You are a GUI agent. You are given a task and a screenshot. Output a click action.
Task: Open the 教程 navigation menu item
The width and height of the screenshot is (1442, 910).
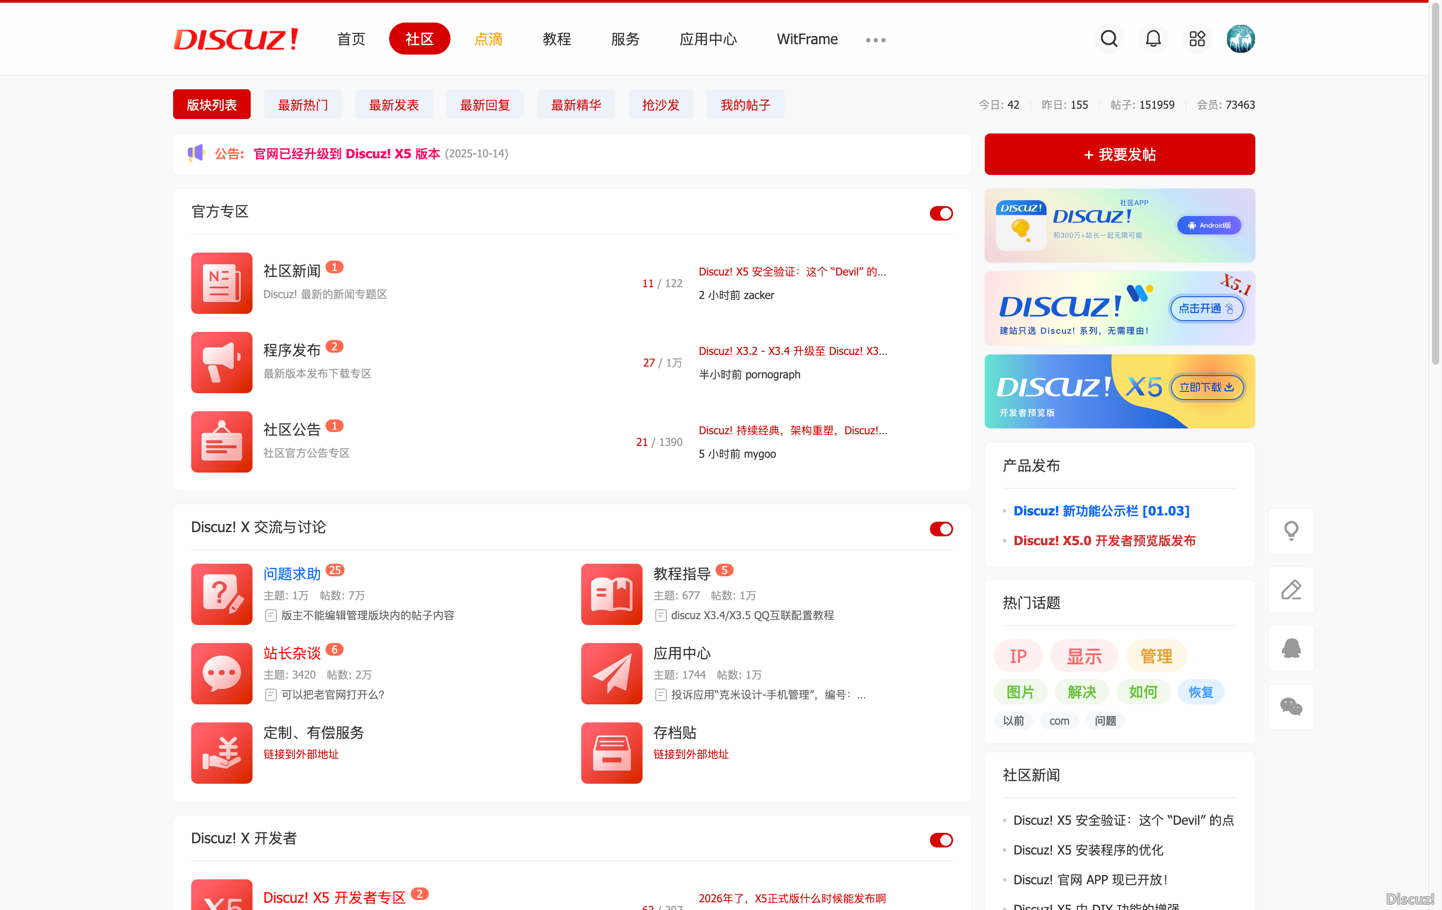click(x=556, y=39)
